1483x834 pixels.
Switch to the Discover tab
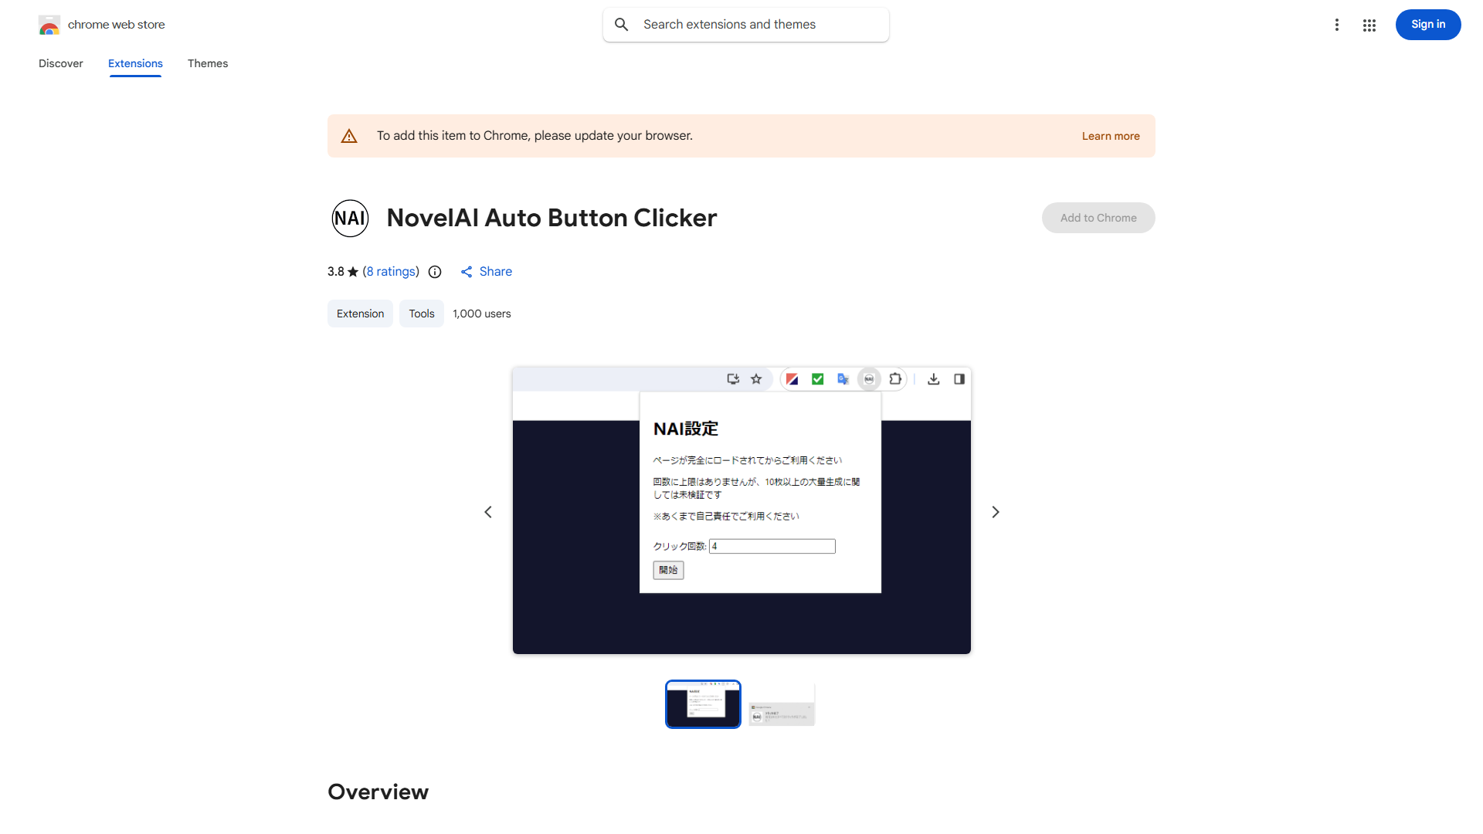point(60,63)
